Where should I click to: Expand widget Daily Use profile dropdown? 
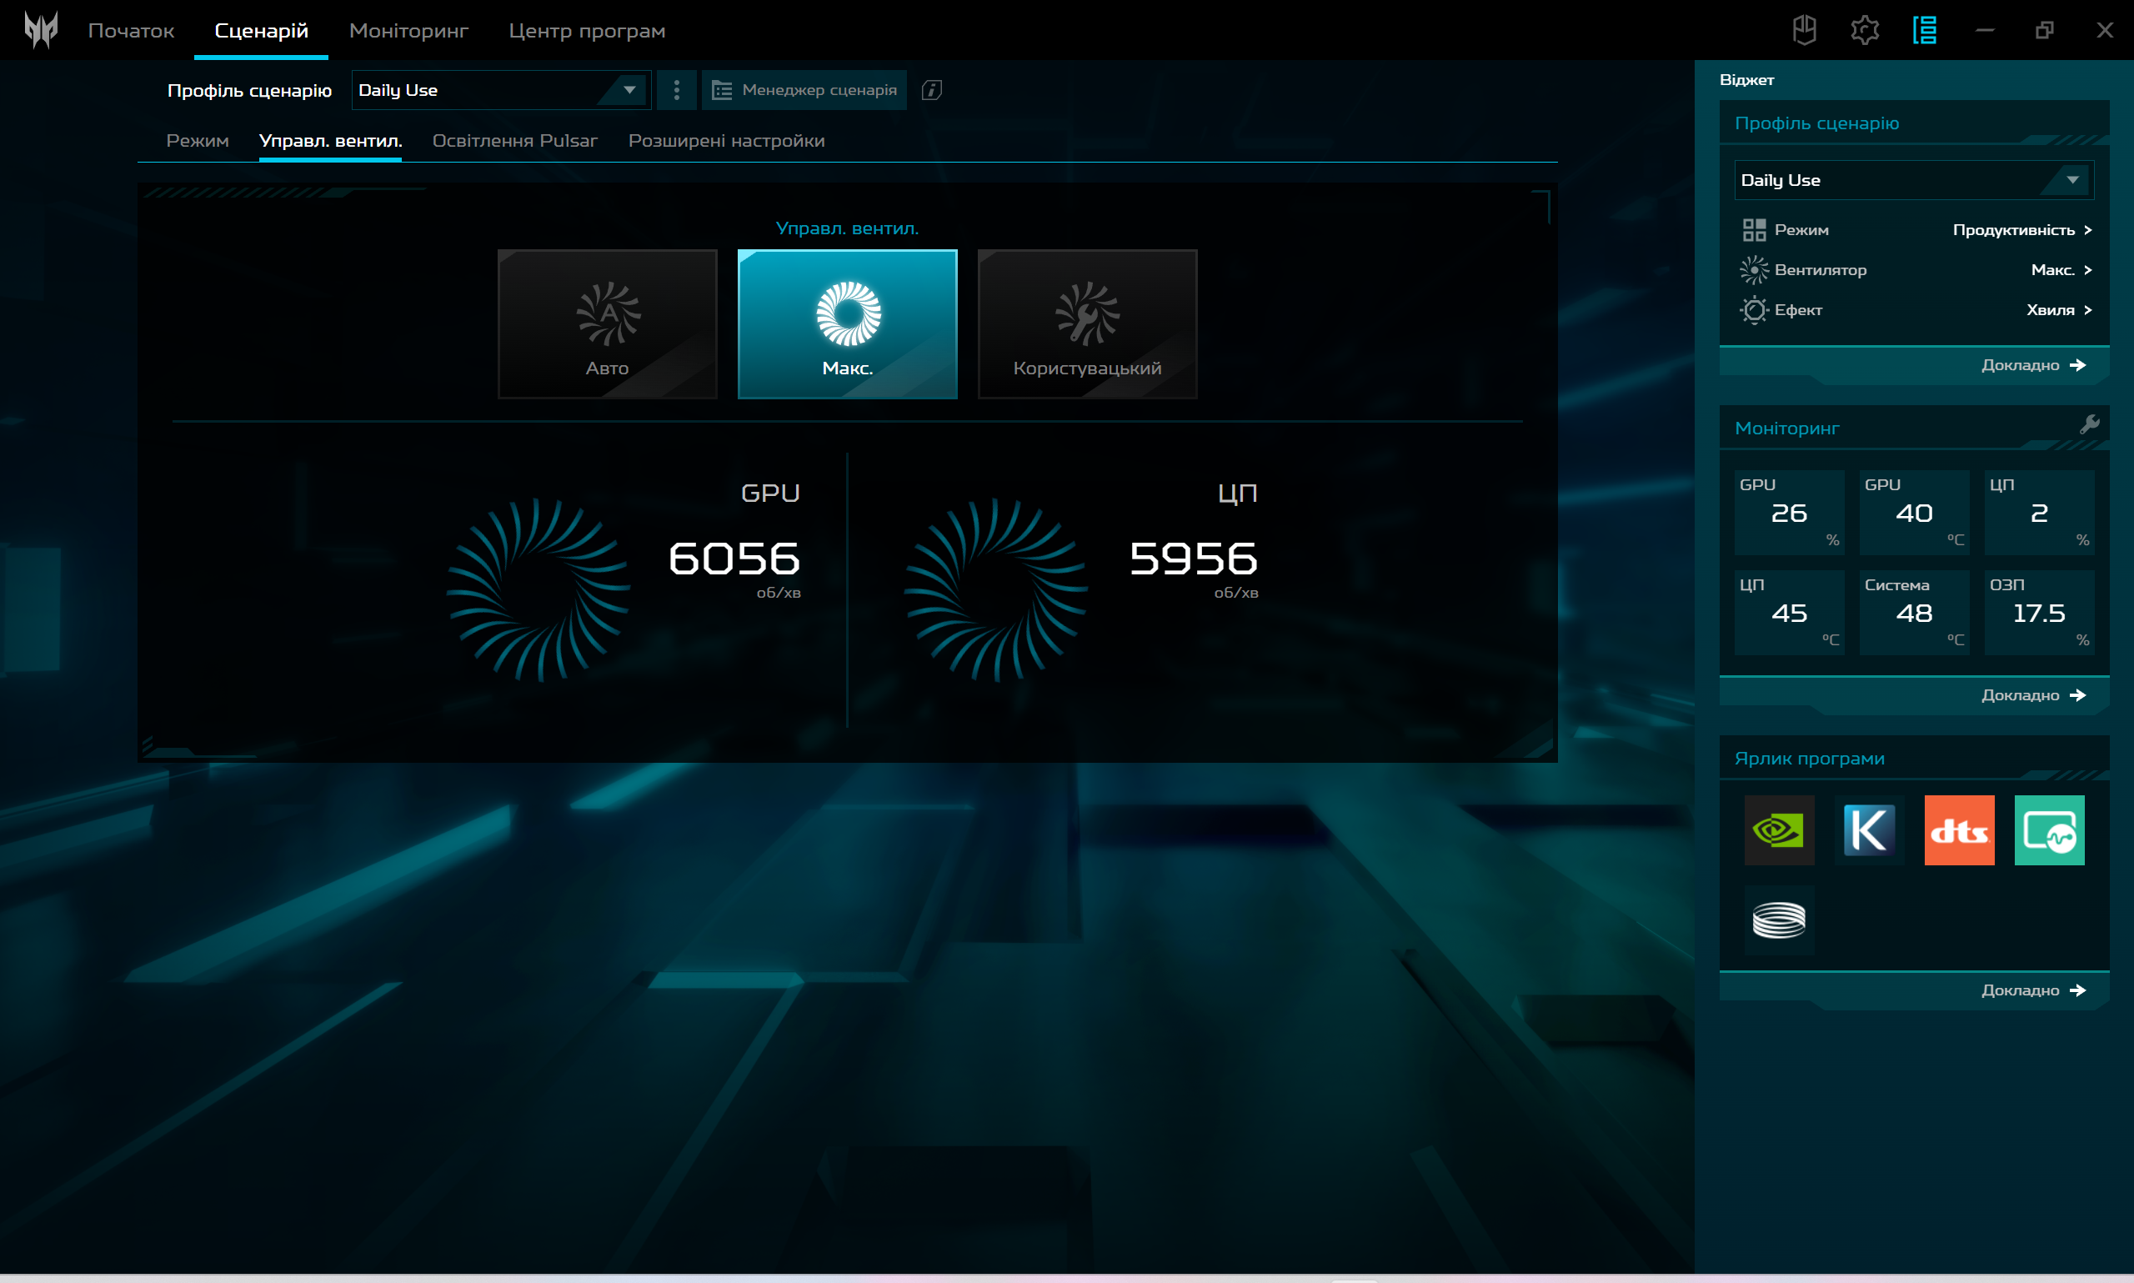coord(1913,180)
